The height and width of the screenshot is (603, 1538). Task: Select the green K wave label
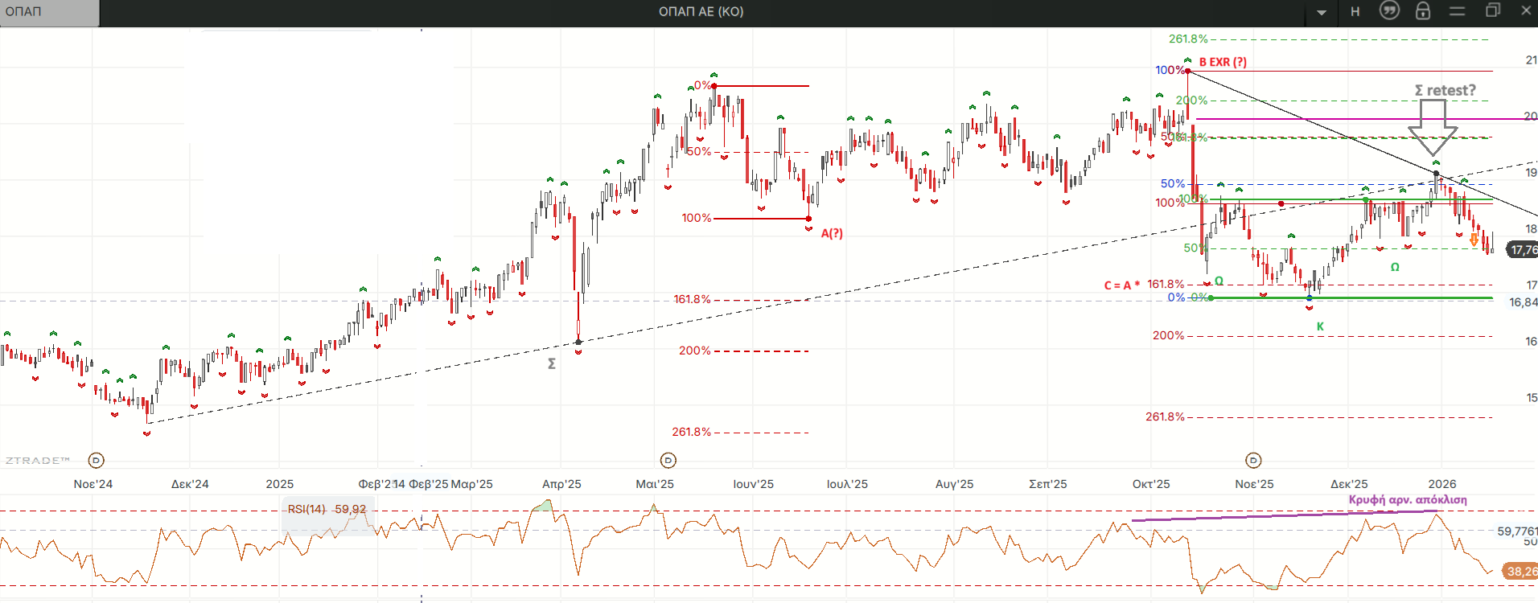1320,326
